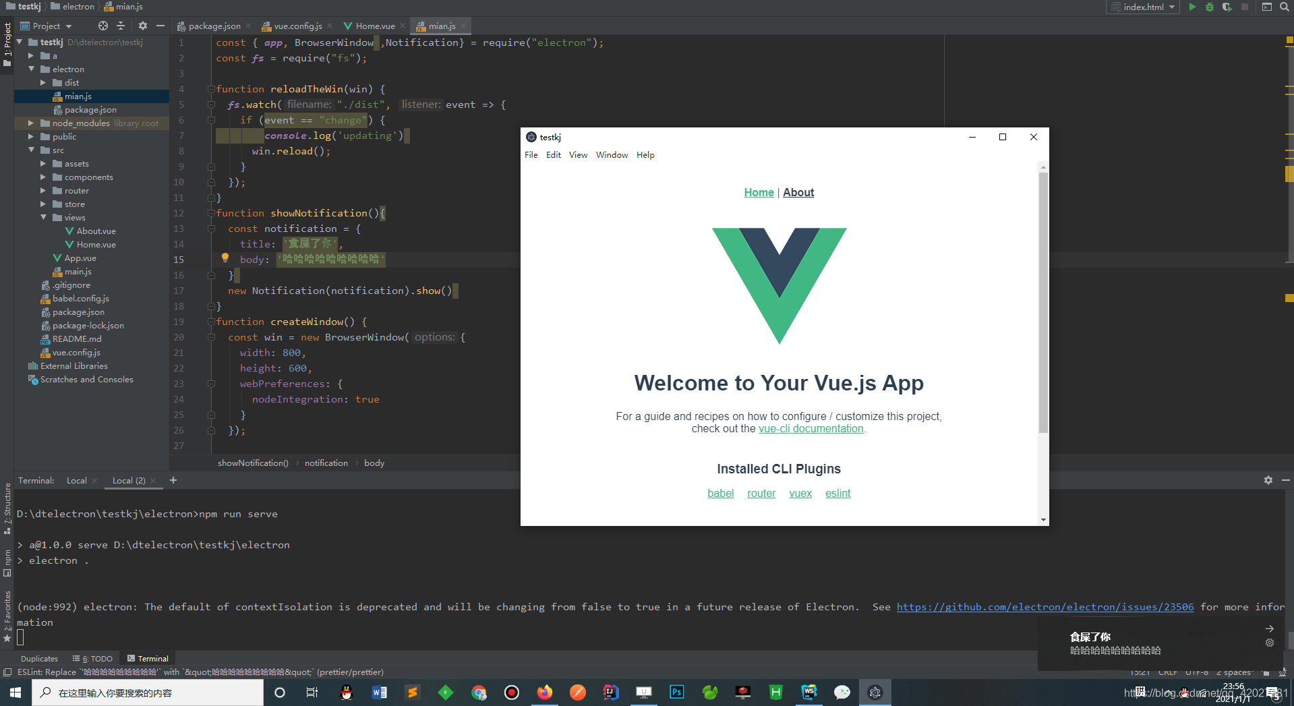Collapse the src folder
This screenshot has height=706, width=1294.
pos(31,150)
